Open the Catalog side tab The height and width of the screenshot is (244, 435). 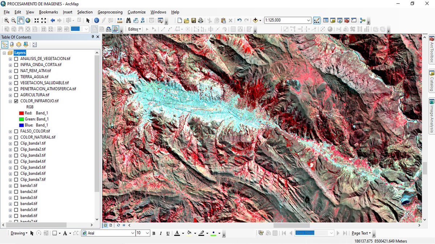(x=432, y=81)
